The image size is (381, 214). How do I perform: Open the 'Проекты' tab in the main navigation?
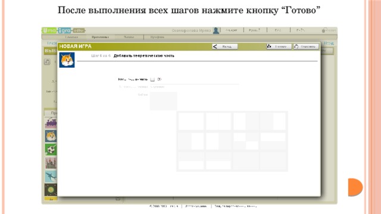[100, 37]
